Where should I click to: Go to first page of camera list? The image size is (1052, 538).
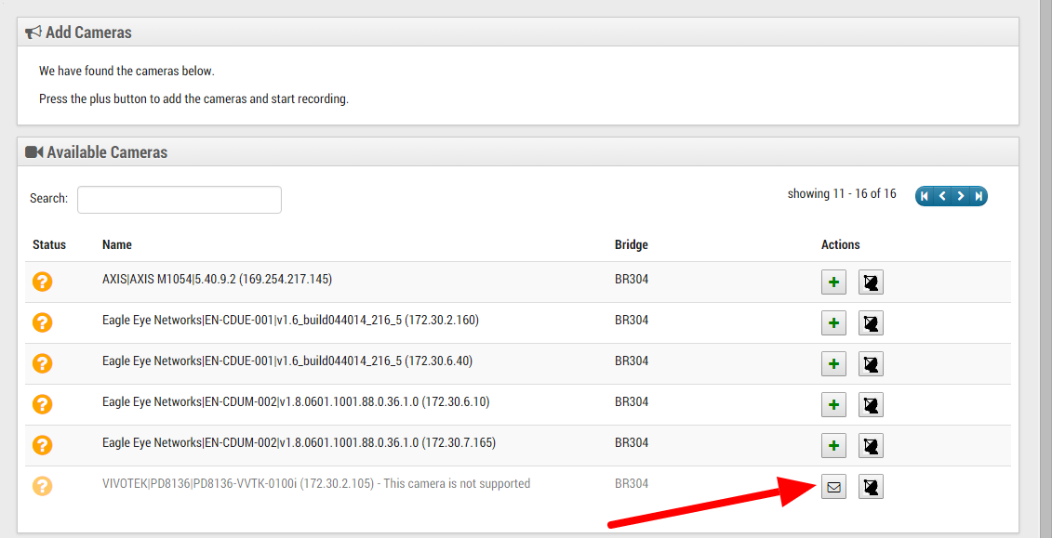click(925, 196)
